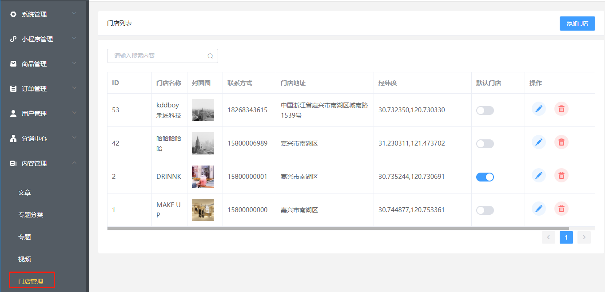Click the 门店名称 column header
Screen dimensions: 605x292
[x=169, y=83]
